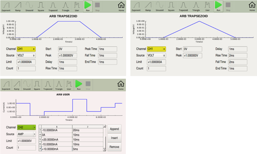The height and width of the screenshot is (154, 257).
Task: Click the Insert button
Action: [x=115, y=138]
